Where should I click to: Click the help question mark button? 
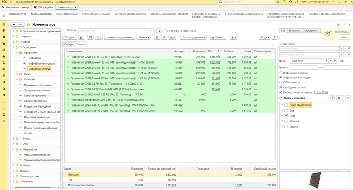coord(274,37)
